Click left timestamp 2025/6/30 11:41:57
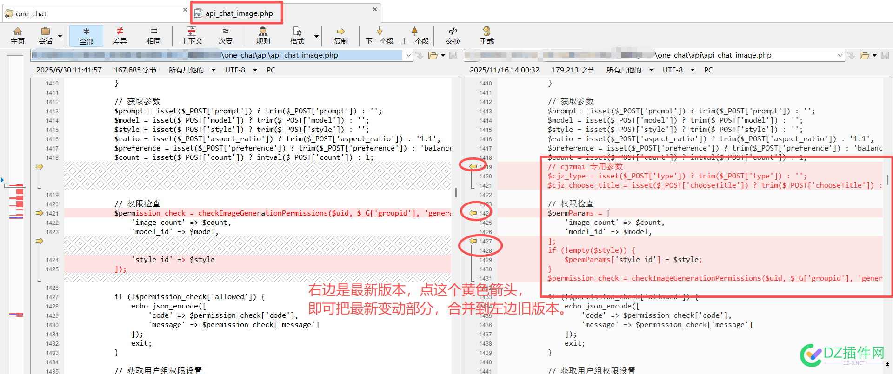893x374 pixels. tap(69, 70)
